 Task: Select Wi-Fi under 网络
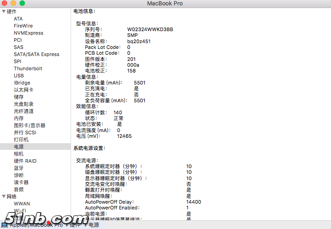point(20,211)
